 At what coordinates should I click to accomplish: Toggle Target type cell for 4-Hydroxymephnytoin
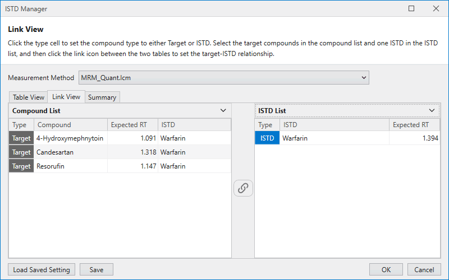[x=21, y=138]
